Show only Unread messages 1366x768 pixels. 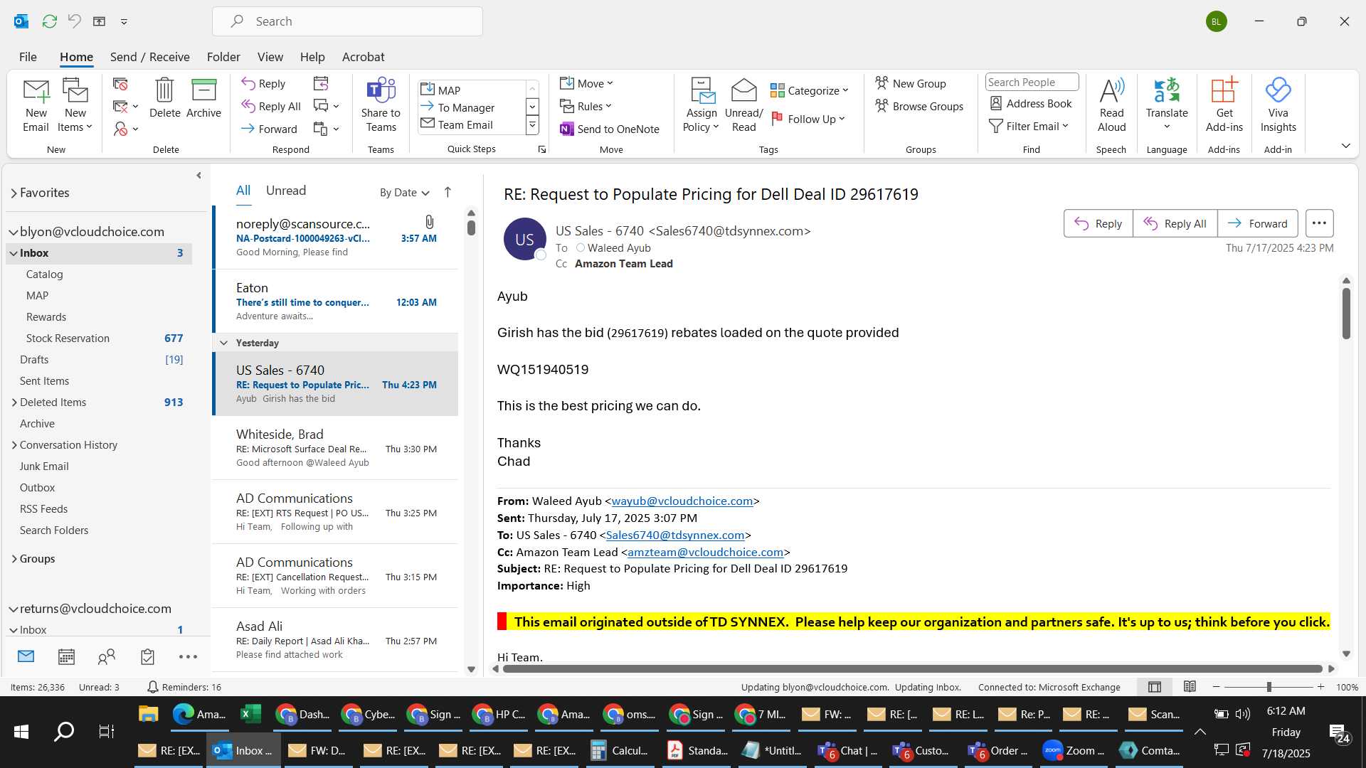286,191
